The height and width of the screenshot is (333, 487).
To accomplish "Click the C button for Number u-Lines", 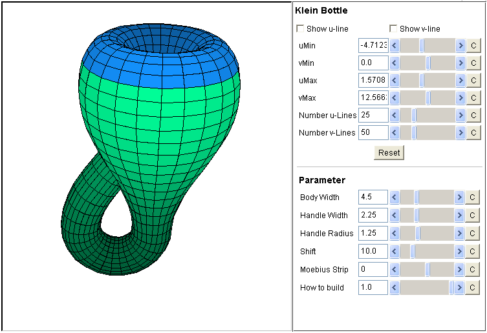I will 473,115.
